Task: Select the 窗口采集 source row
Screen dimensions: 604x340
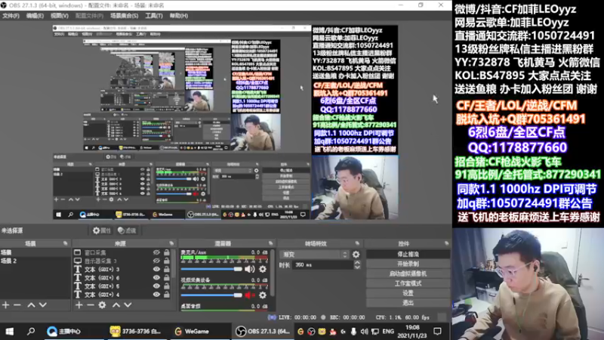Action: click(x=122, y=252)
